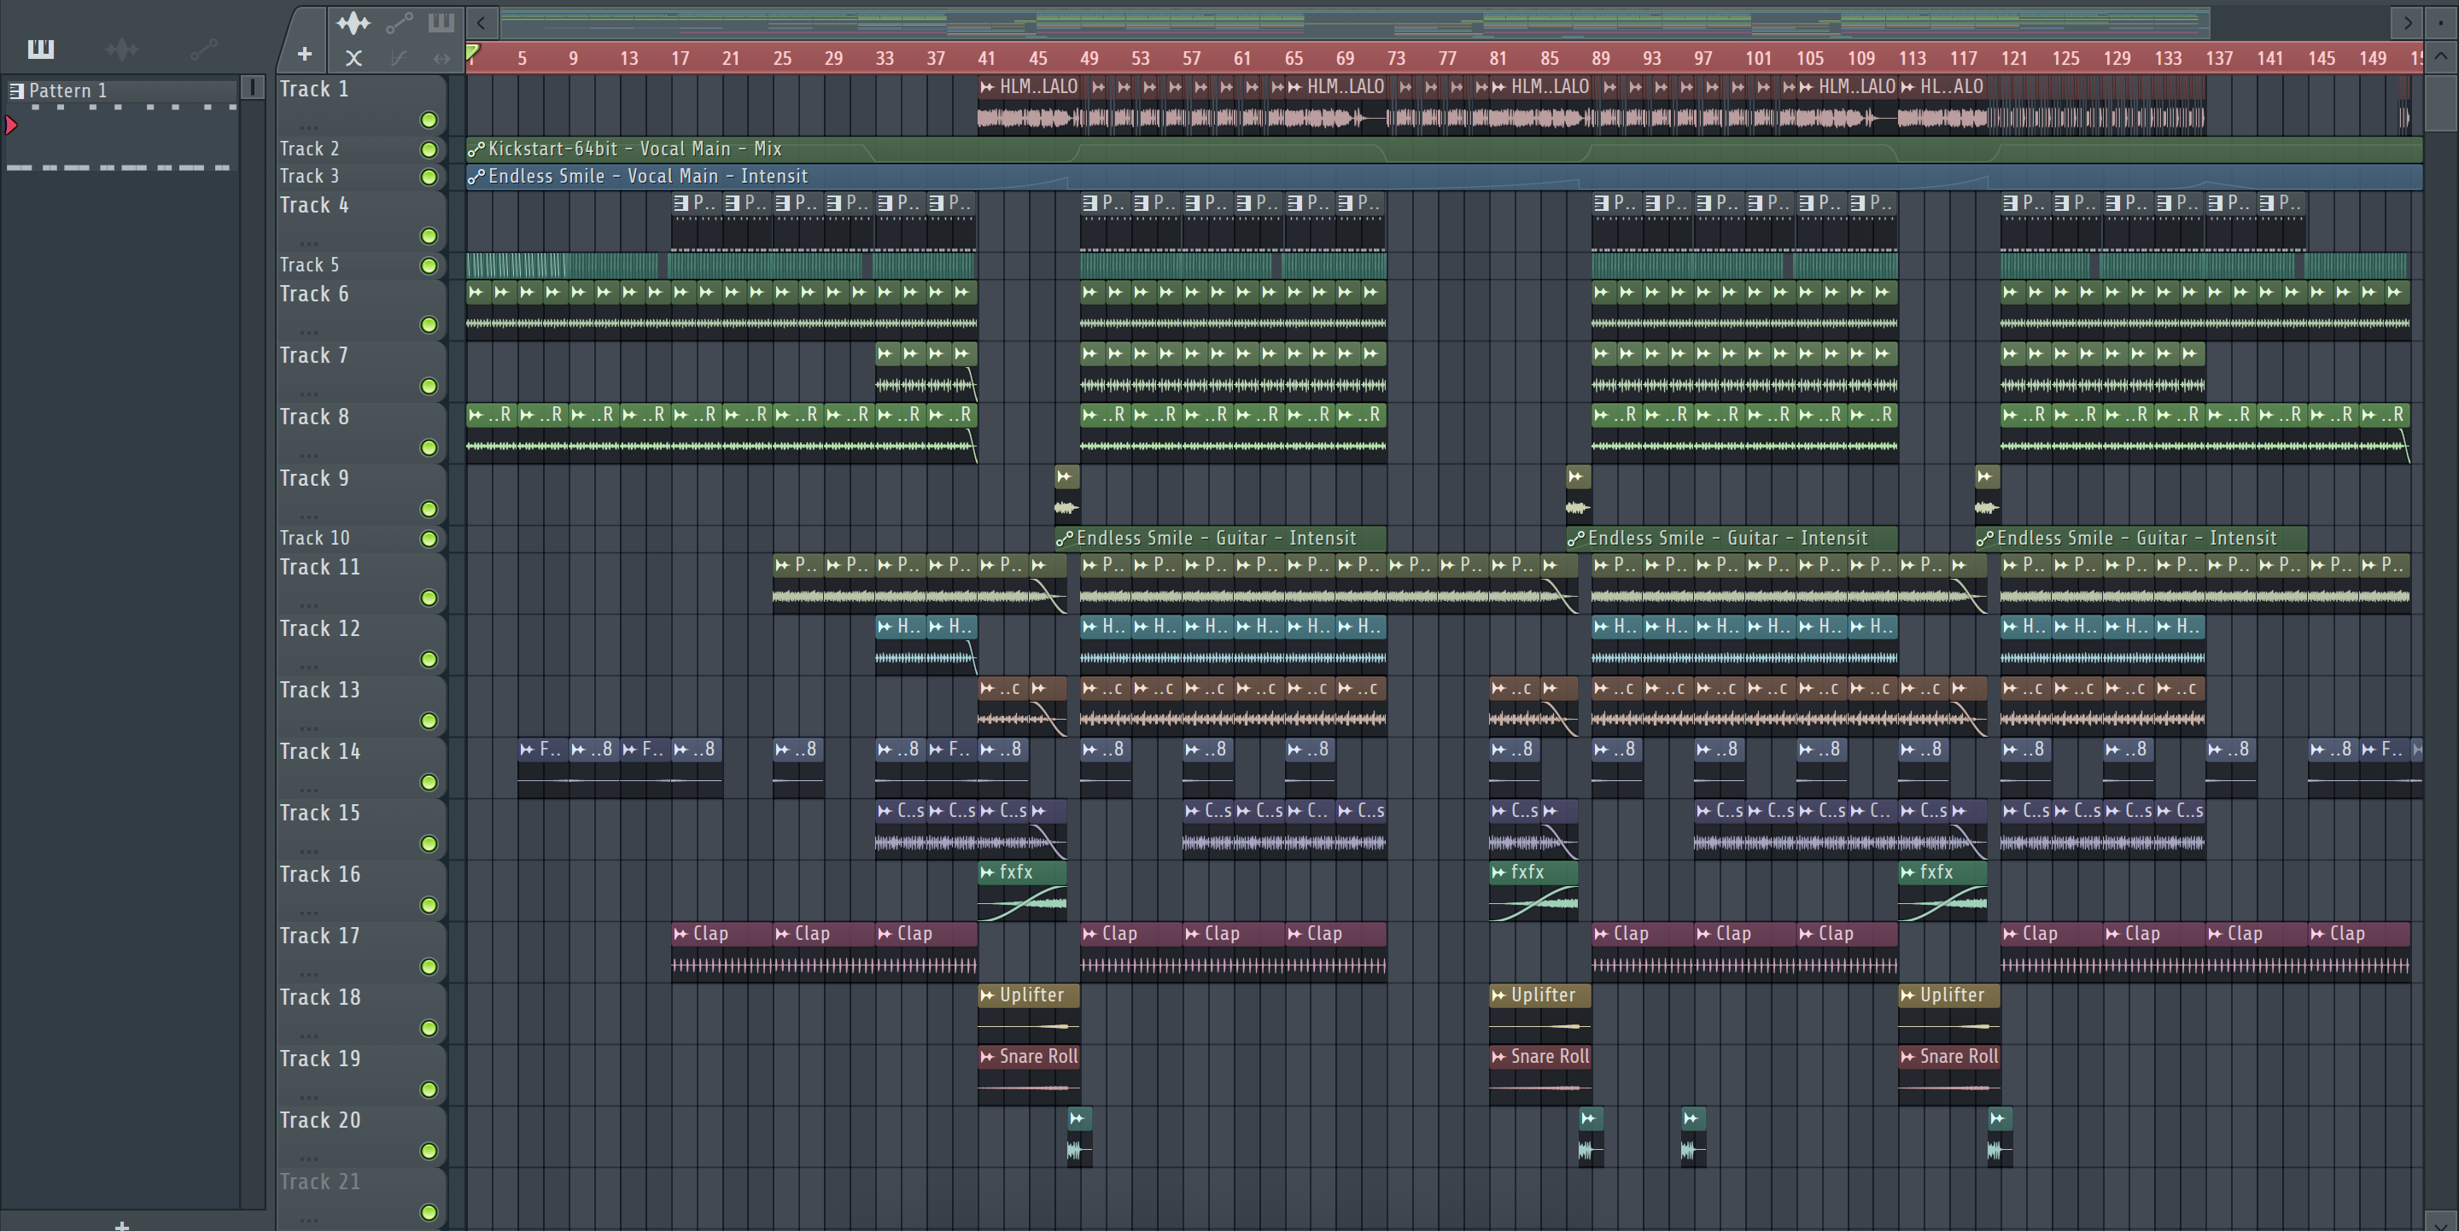Open menu of first Uplifter clip icon
This screenshot has width=2459, height=1231.
988,995
